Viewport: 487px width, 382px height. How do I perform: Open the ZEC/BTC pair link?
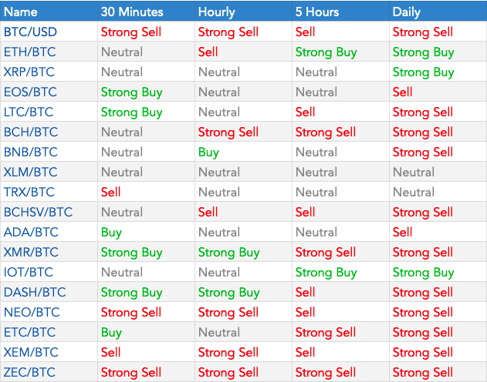29,372
